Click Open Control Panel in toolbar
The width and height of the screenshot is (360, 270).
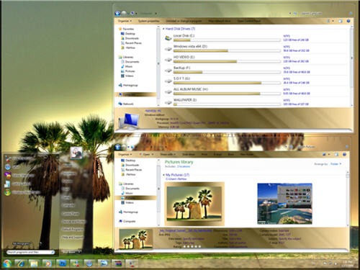coord(249,21)
